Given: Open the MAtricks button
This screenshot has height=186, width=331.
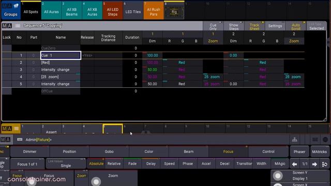Looking at the screenshot, I should pyautogui.click(x=320, y=151).
